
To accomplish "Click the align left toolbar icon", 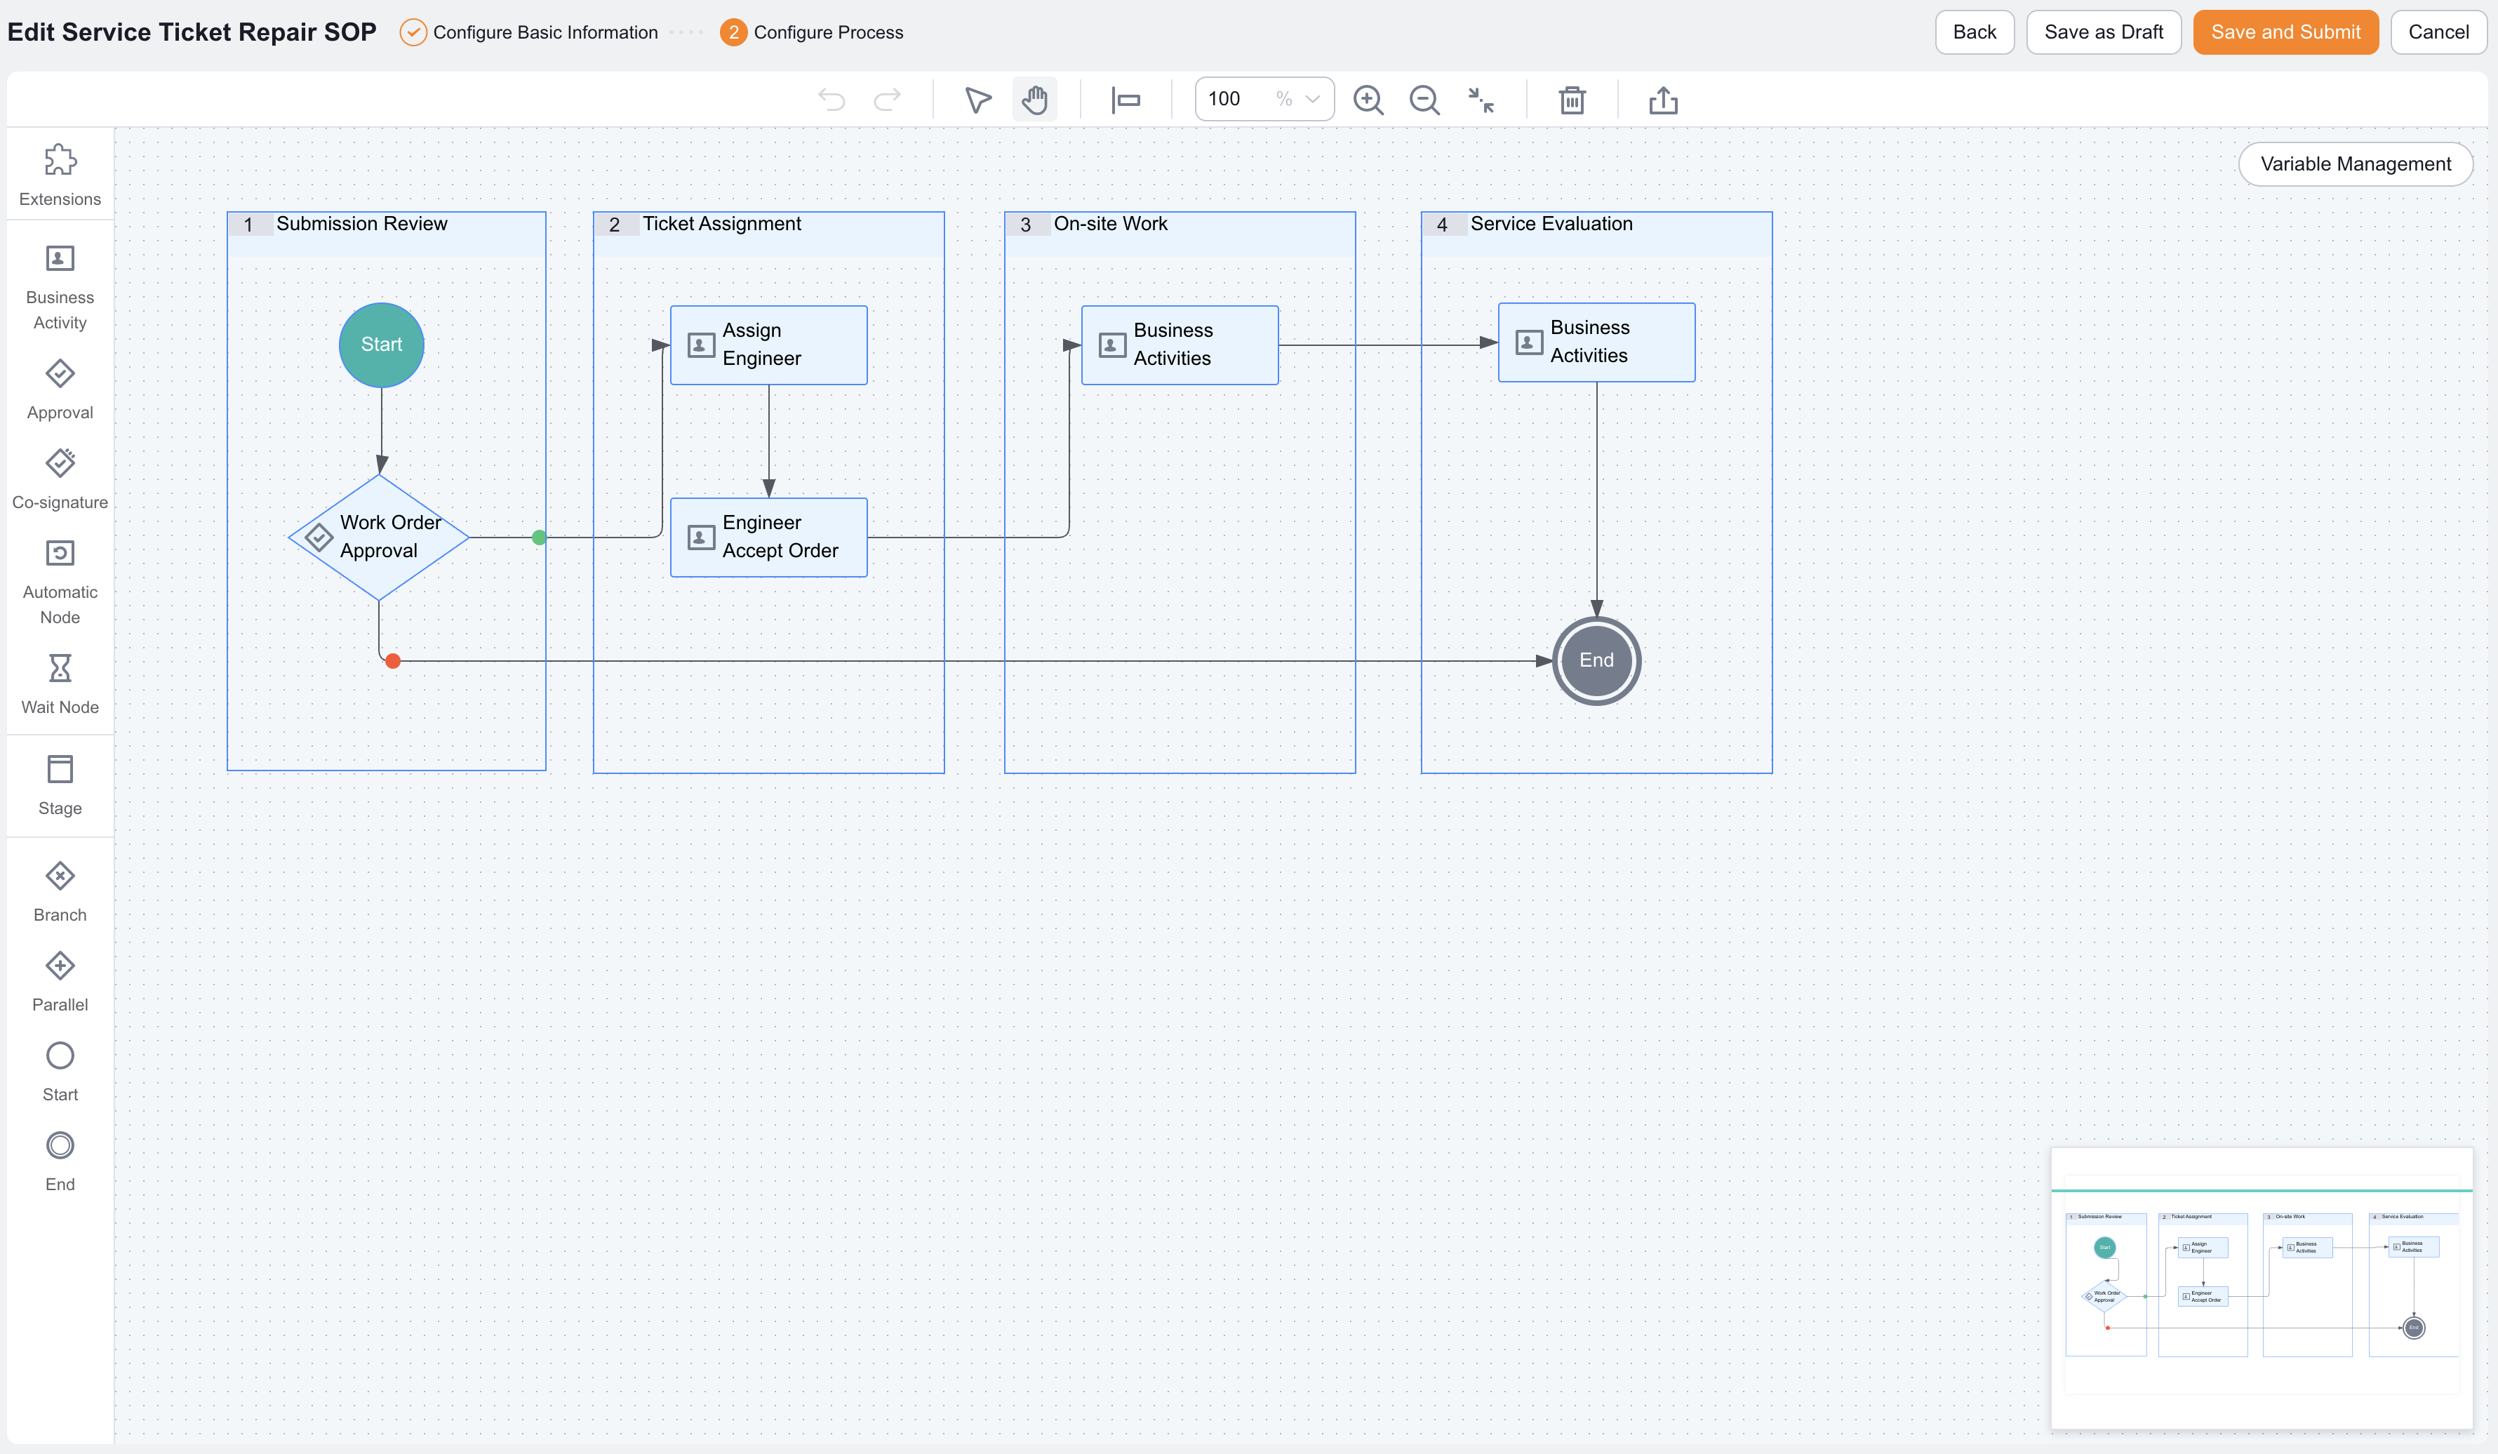I will [x=1126, y=99].
